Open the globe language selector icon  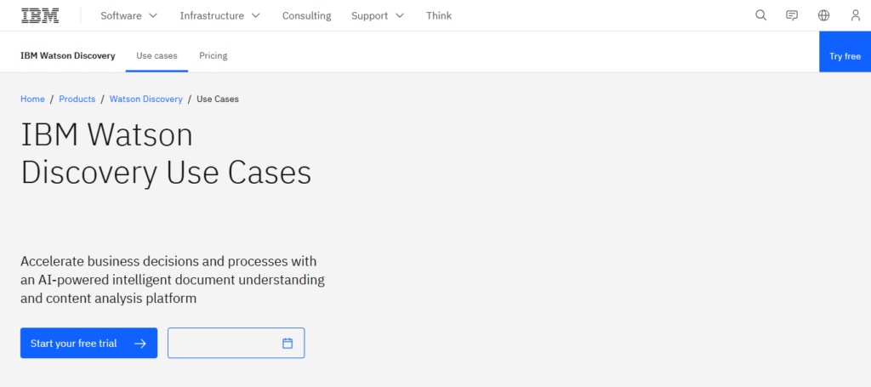tap(823, 15)
